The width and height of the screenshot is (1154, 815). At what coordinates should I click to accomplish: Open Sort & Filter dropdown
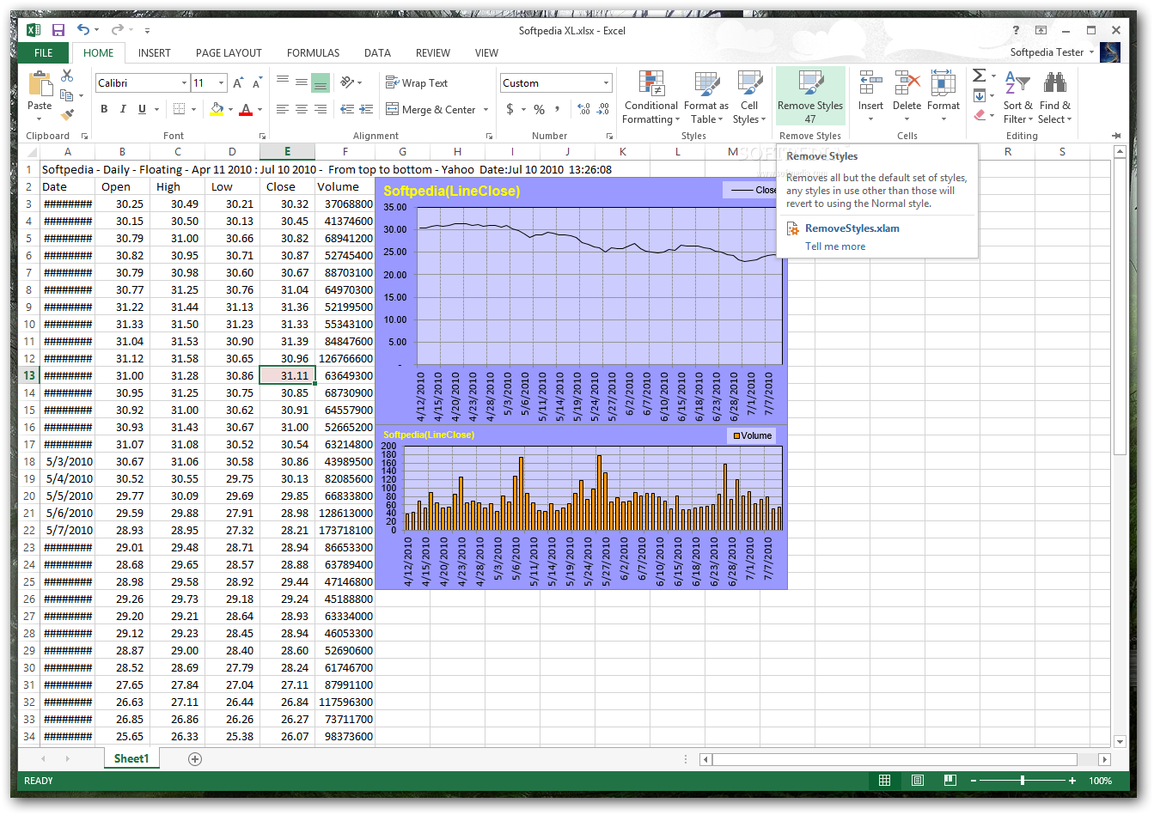point(1017,97)
